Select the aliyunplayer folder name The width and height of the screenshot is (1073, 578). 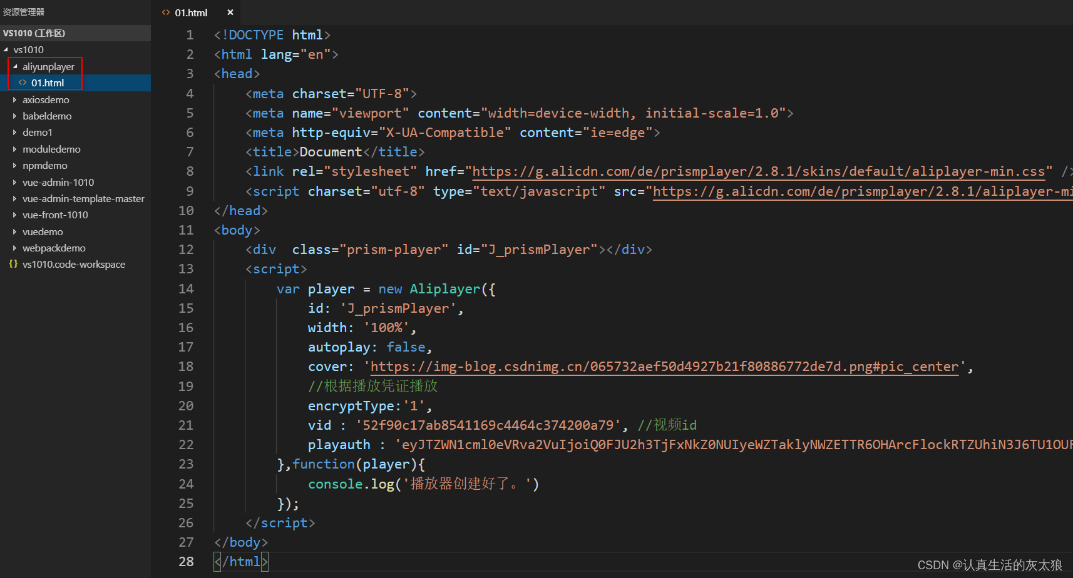click(x=48, y=66)
